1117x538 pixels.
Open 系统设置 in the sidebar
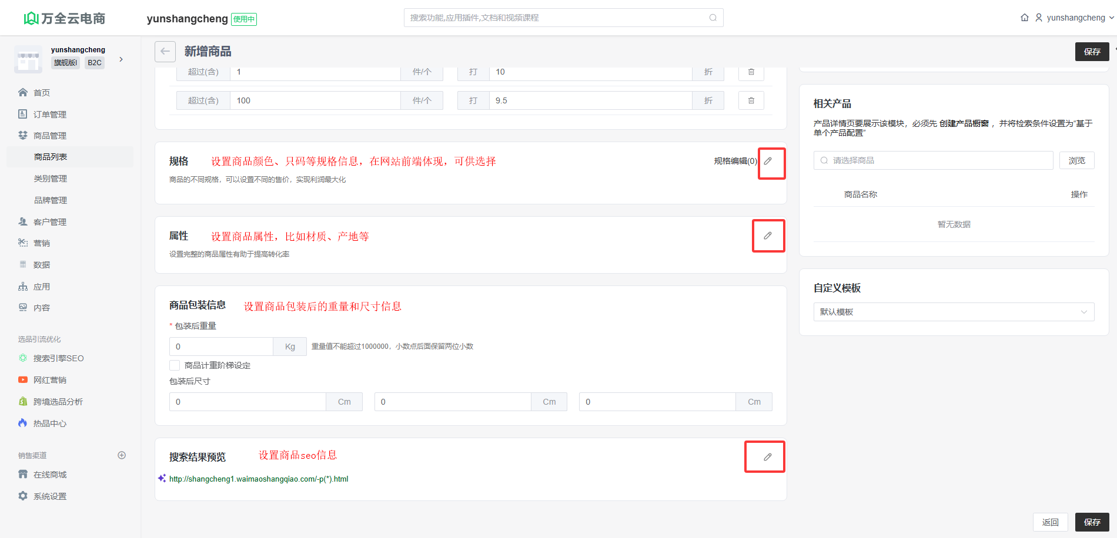49,496
